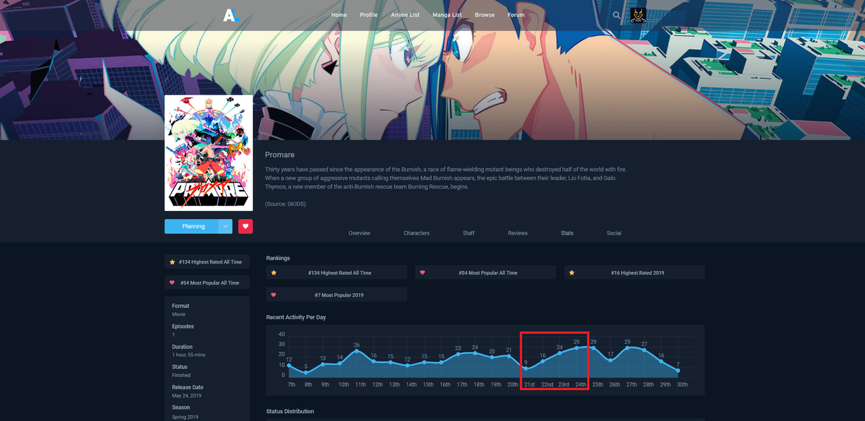Image resolution: width=865 pixels, height=421 pixels.
Task: Click the 8th data point showing 5
Action: click(306, 372)
